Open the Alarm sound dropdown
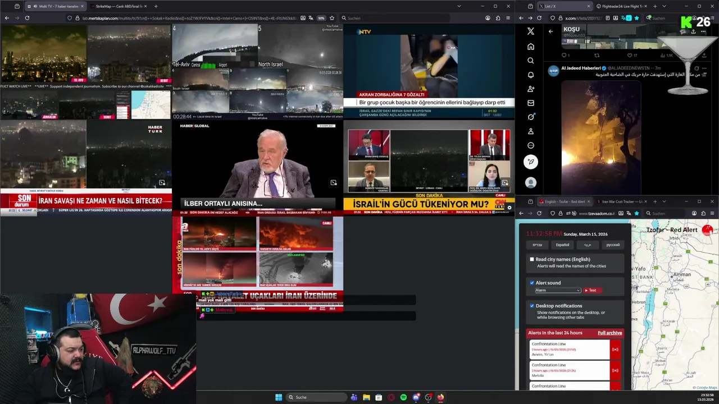This screenshot has width=719, height=404. (557, 290)
